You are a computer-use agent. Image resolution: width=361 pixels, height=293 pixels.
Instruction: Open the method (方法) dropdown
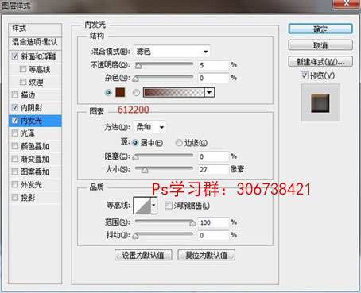coord(150,127)
